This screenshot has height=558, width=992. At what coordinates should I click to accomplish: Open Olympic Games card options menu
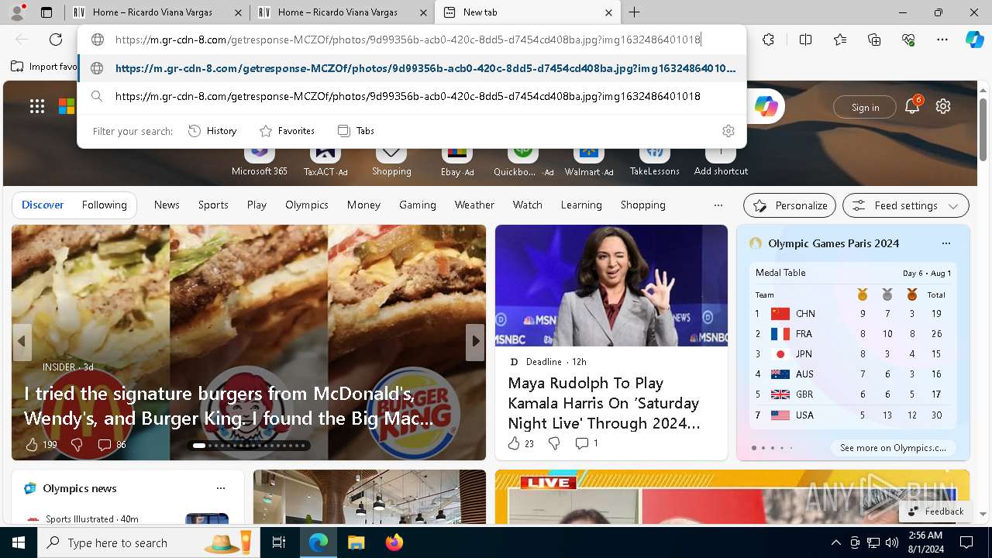pyautogui.click(x=945, y=243)
